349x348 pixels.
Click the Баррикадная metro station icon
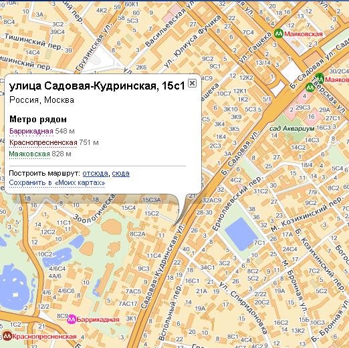pos(72,319)
